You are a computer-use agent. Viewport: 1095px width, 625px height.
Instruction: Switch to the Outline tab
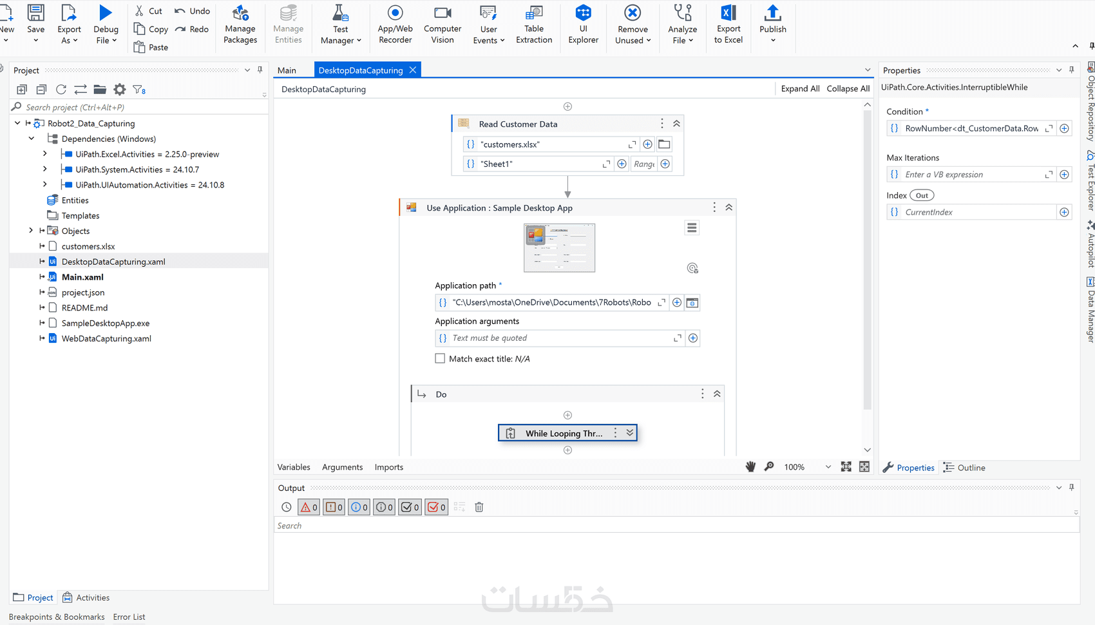(x=964, y=468)
